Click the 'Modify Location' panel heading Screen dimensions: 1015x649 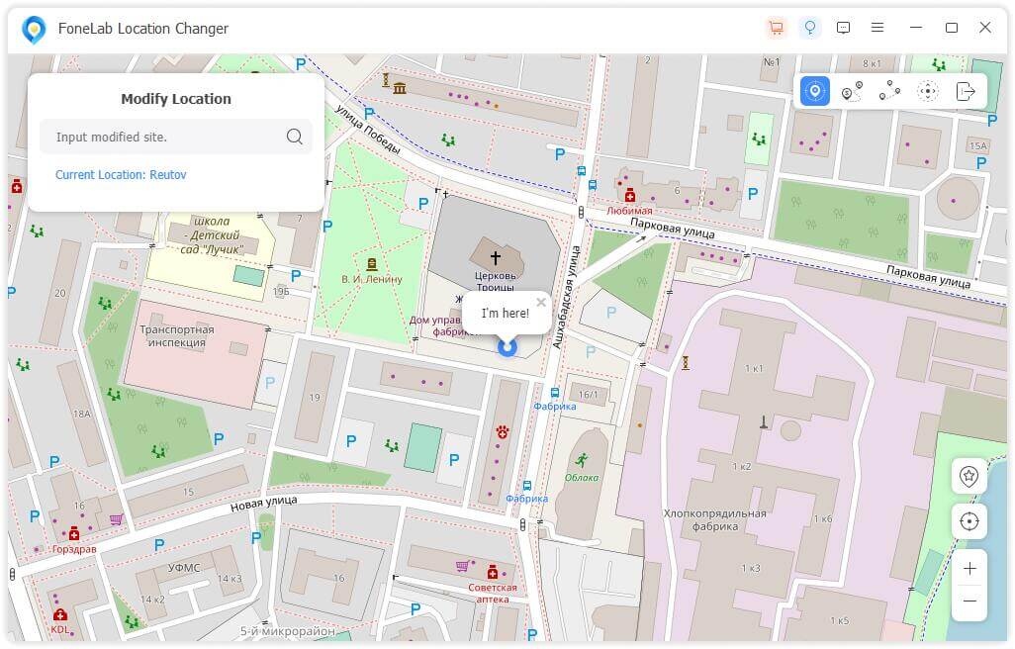click(x=176, y=99)
